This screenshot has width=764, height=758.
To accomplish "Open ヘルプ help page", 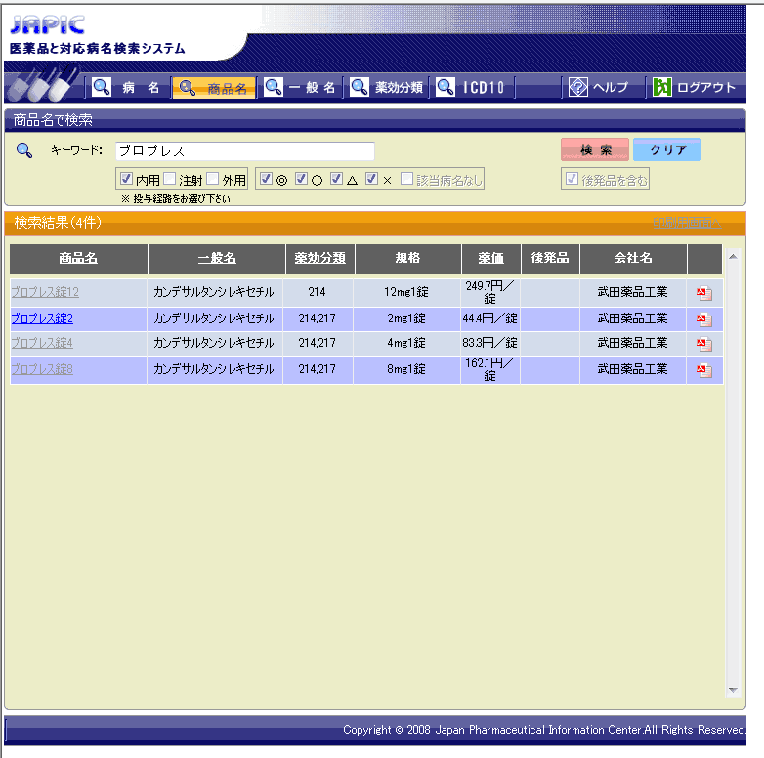I will click(599, 87).
